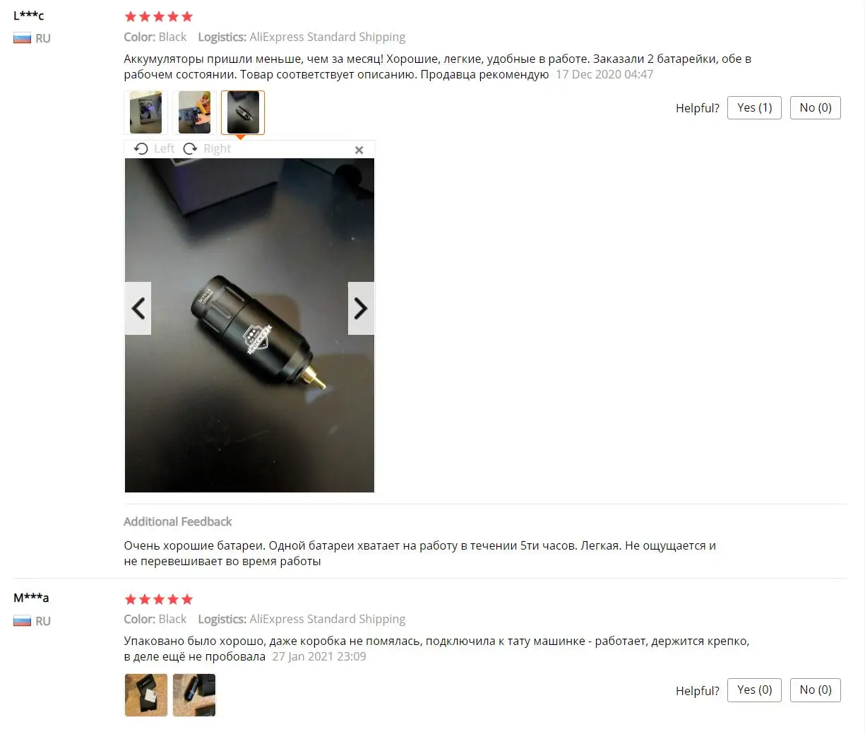Image resolution: width=865 pixels, height=734 pixels.
Task: Show the previous review photo
Action: pyautogui.click(x=138, y=308)
